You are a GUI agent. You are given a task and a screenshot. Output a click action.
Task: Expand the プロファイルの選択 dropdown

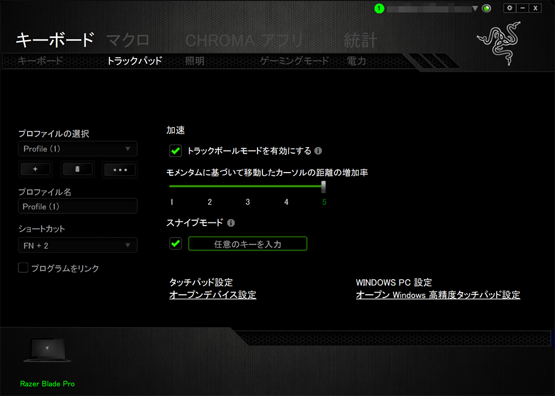[x=78, y=149]
